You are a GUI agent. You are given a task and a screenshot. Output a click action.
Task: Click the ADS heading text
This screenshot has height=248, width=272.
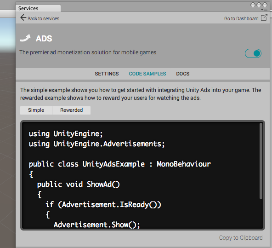coord(44,38)
